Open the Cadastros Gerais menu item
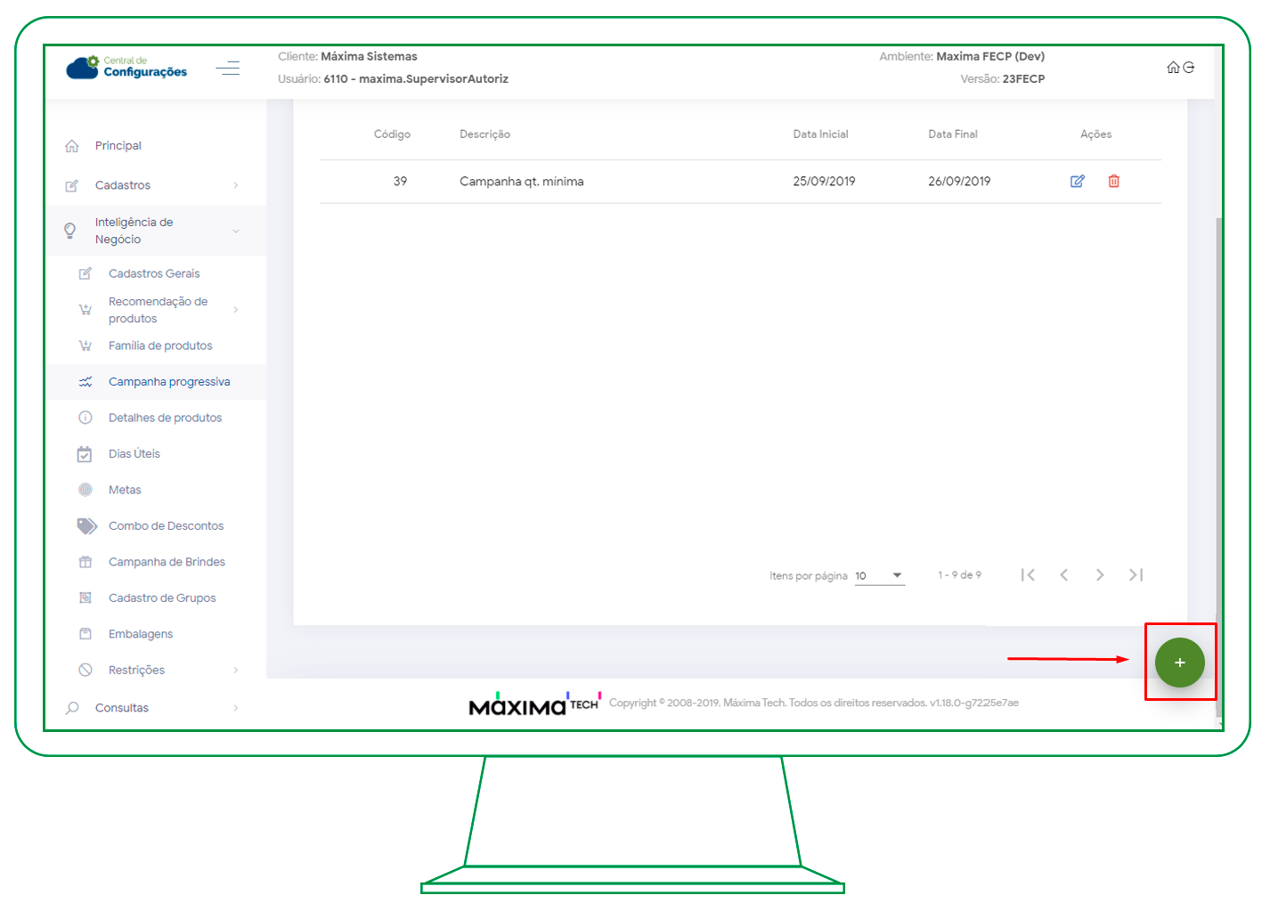1270x911 pixels. 156,274
